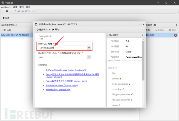Screen dimensions: 179x121
Task: Click the 中国蚁剑 app icon in title bar
Action: tap(3, 3)
